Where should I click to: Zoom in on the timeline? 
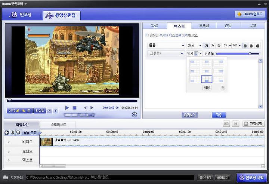pyautogui.click(x=13, y=132)
